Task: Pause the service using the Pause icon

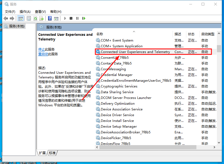Action: [77, 18]
